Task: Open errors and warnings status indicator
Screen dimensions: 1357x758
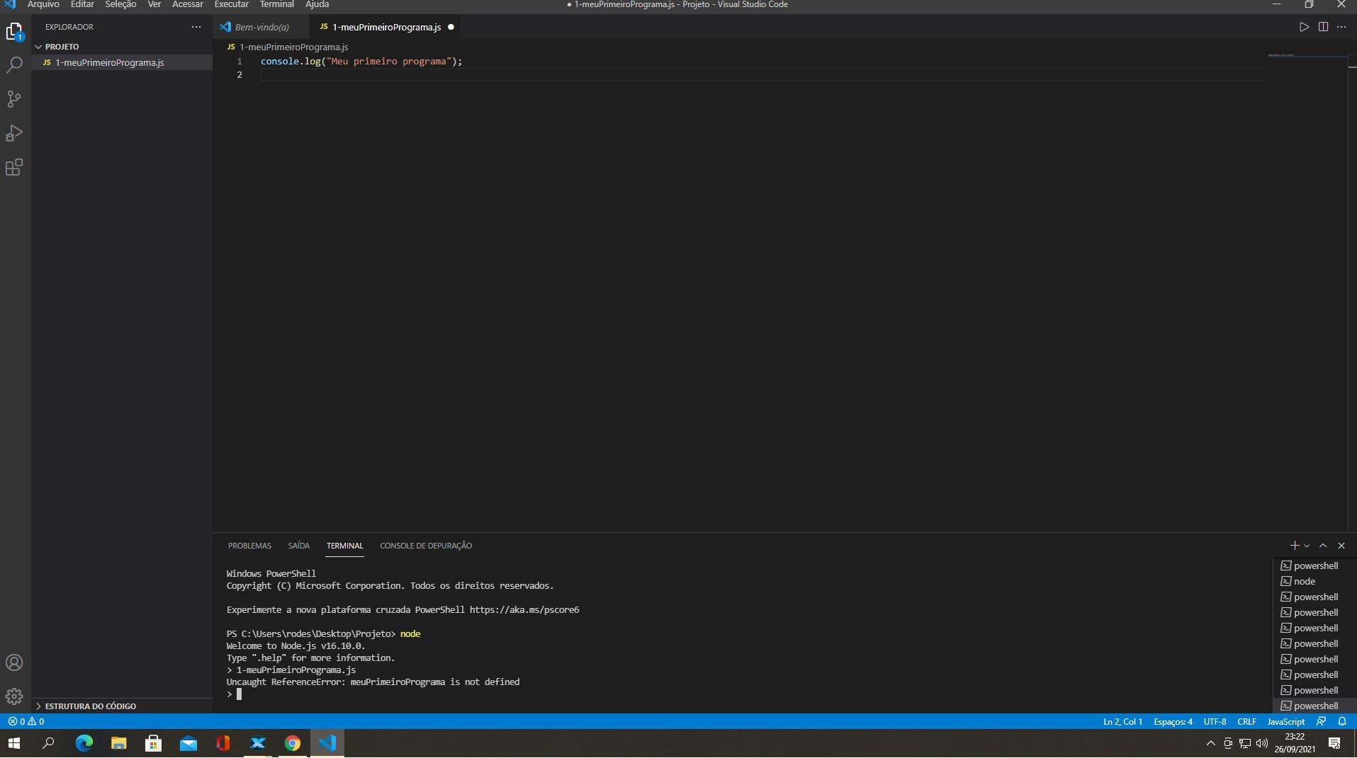Action: click(26, 721)
